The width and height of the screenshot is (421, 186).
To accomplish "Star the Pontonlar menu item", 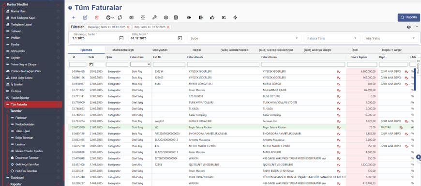I will click(58, 118).
